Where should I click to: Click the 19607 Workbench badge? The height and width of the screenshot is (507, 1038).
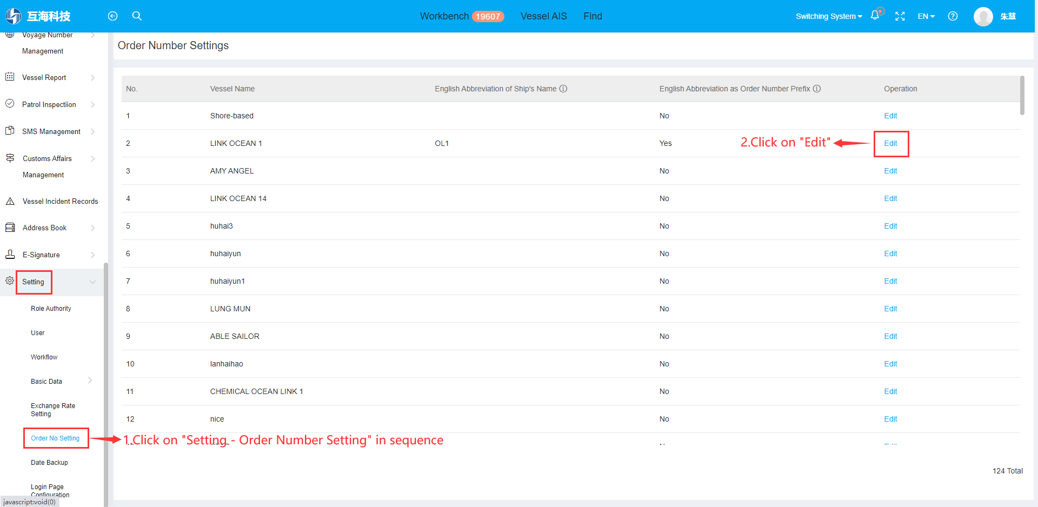click(x=488, y=16)
